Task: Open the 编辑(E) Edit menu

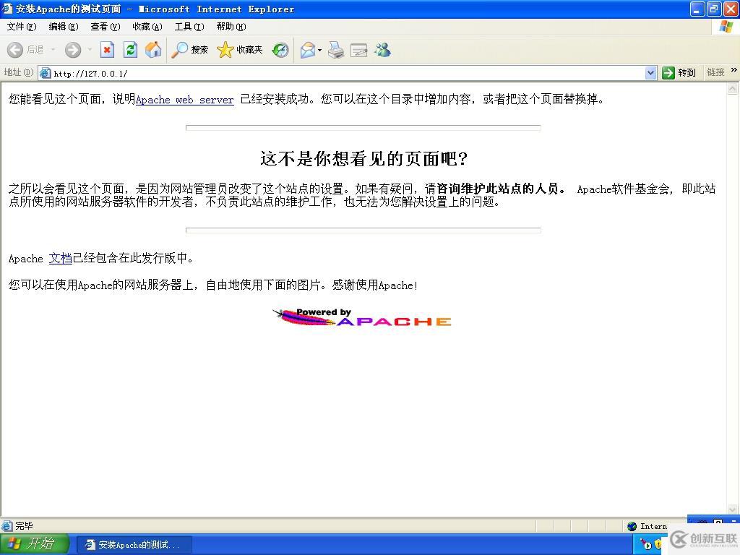Action: tap(64, 27)
